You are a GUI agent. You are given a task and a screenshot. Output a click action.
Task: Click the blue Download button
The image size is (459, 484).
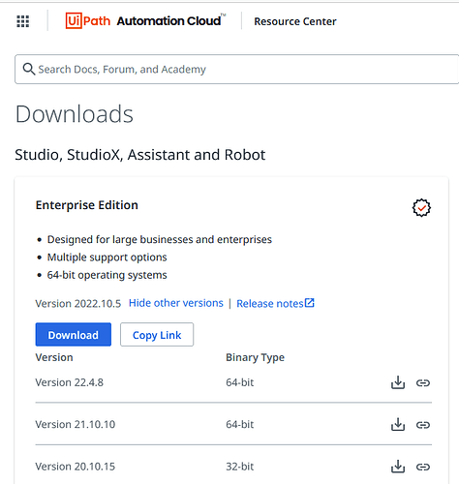tap(74, 335)
